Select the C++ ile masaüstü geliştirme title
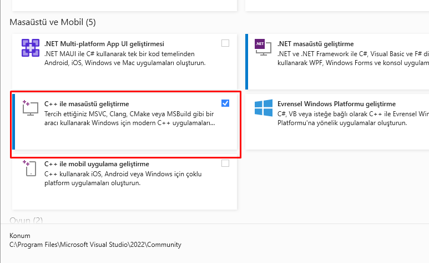The width and height of the screenshot is (429, 263). click(87, 104)
